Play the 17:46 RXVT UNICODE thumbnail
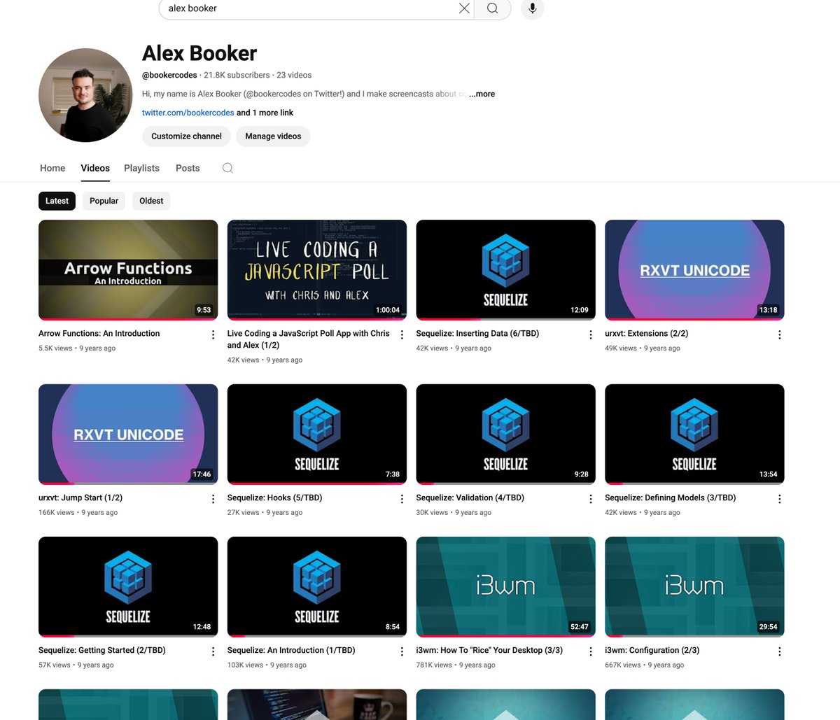Image resolution: width=840 pixels, height=720 pixels. pos(128,435)
